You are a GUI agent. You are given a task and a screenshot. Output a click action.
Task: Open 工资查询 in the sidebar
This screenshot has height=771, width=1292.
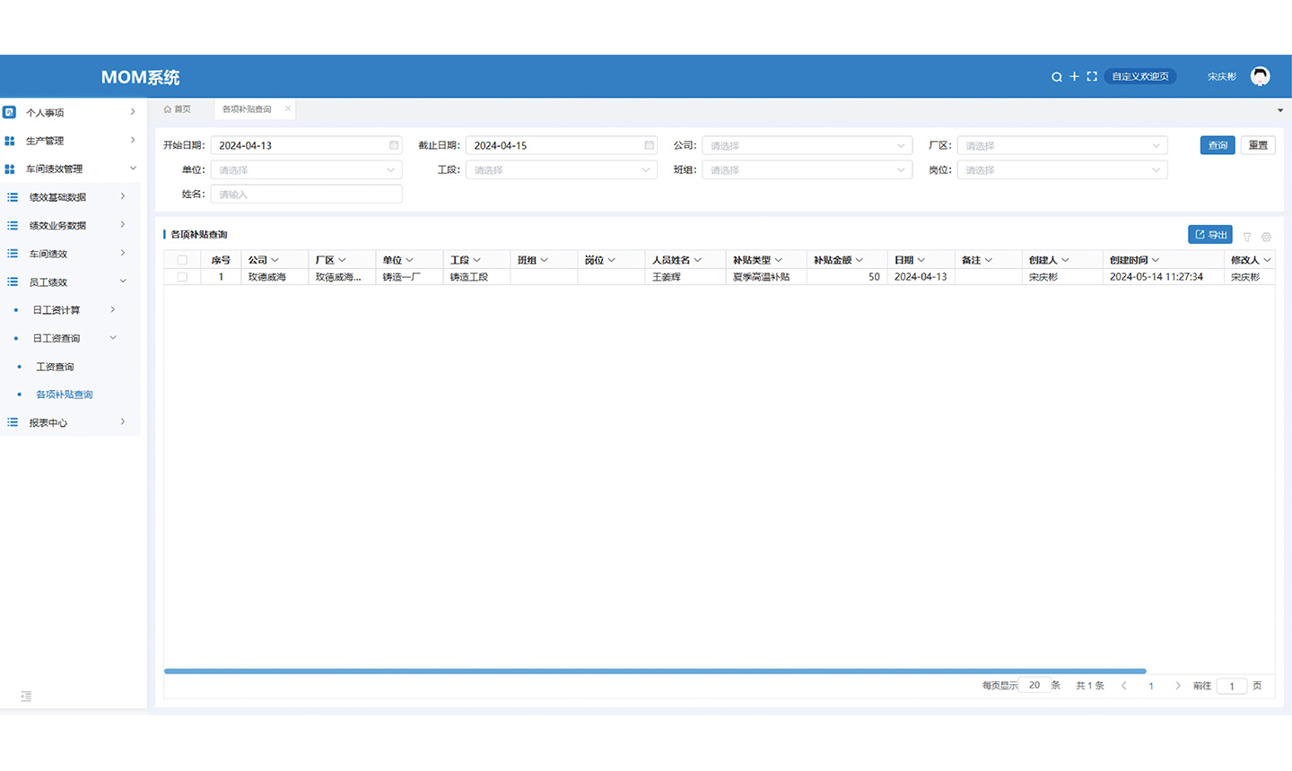tap(55, 367)
